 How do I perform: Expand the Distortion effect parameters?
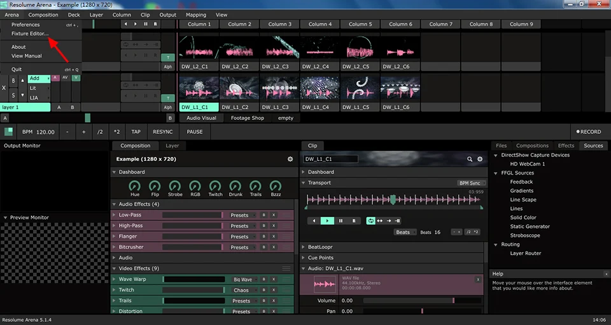pyautogui.click(x=114, y=312)
